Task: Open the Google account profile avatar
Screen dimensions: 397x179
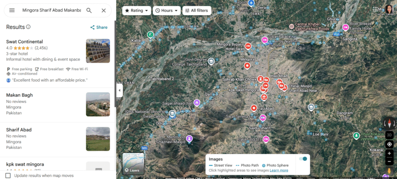Action: pos(388,10)
